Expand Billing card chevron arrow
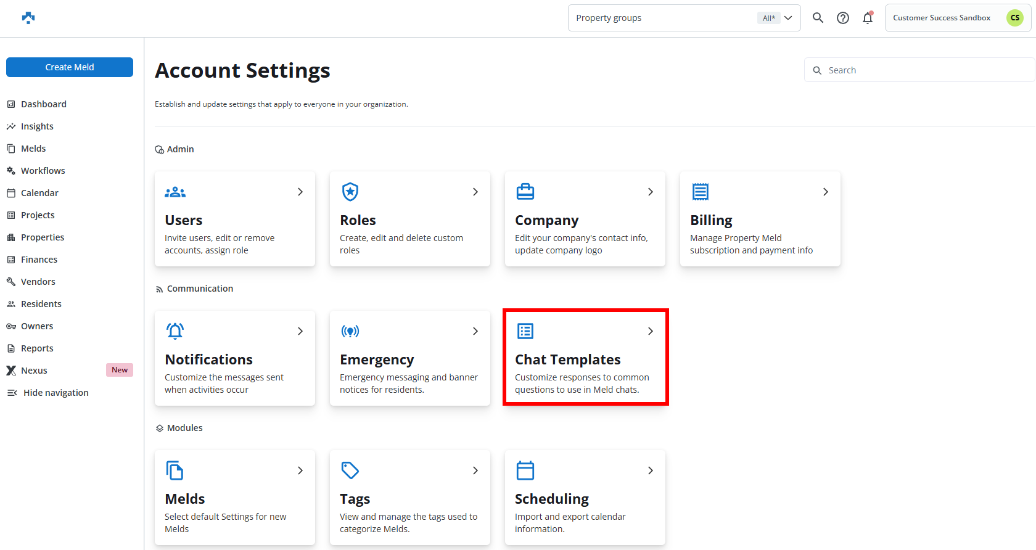Screen dimensions: 1036x550 click(x=825, y=192)
